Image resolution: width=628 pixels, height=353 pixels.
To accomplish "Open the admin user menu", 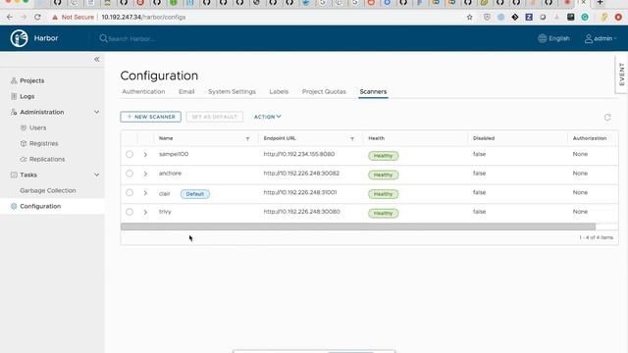I will 601,38.
